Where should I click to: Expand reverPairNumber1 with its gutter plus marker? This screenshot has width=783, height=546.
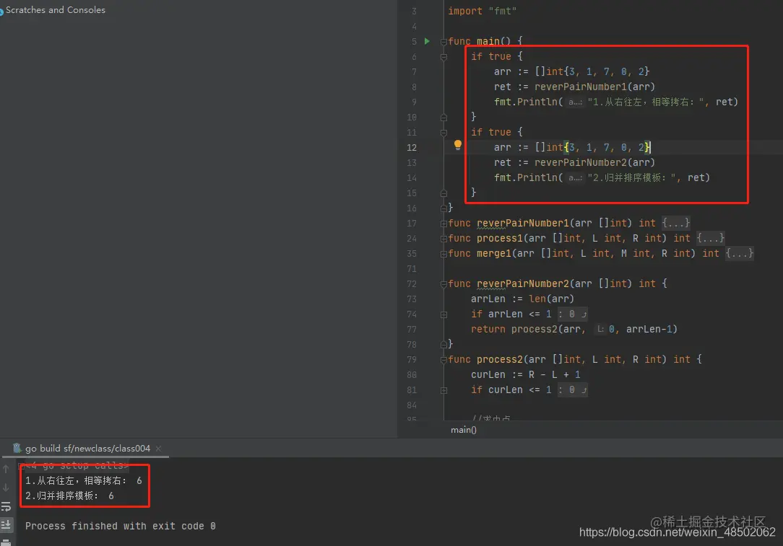[x=444, y=224]
